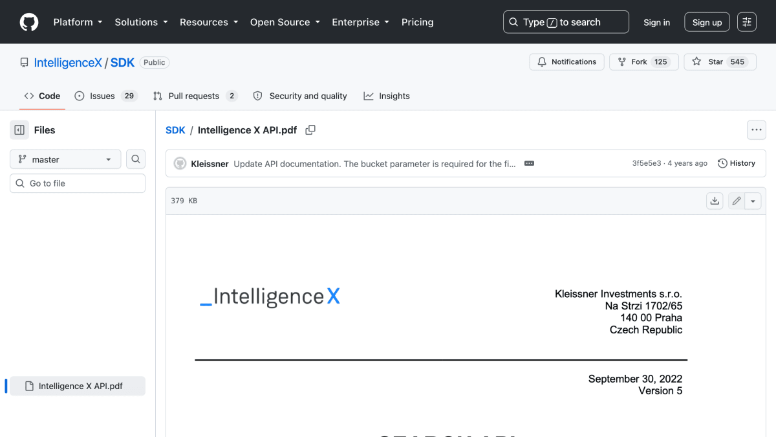
Task: Focus the Go to file field
Action: tap(78, 183)
